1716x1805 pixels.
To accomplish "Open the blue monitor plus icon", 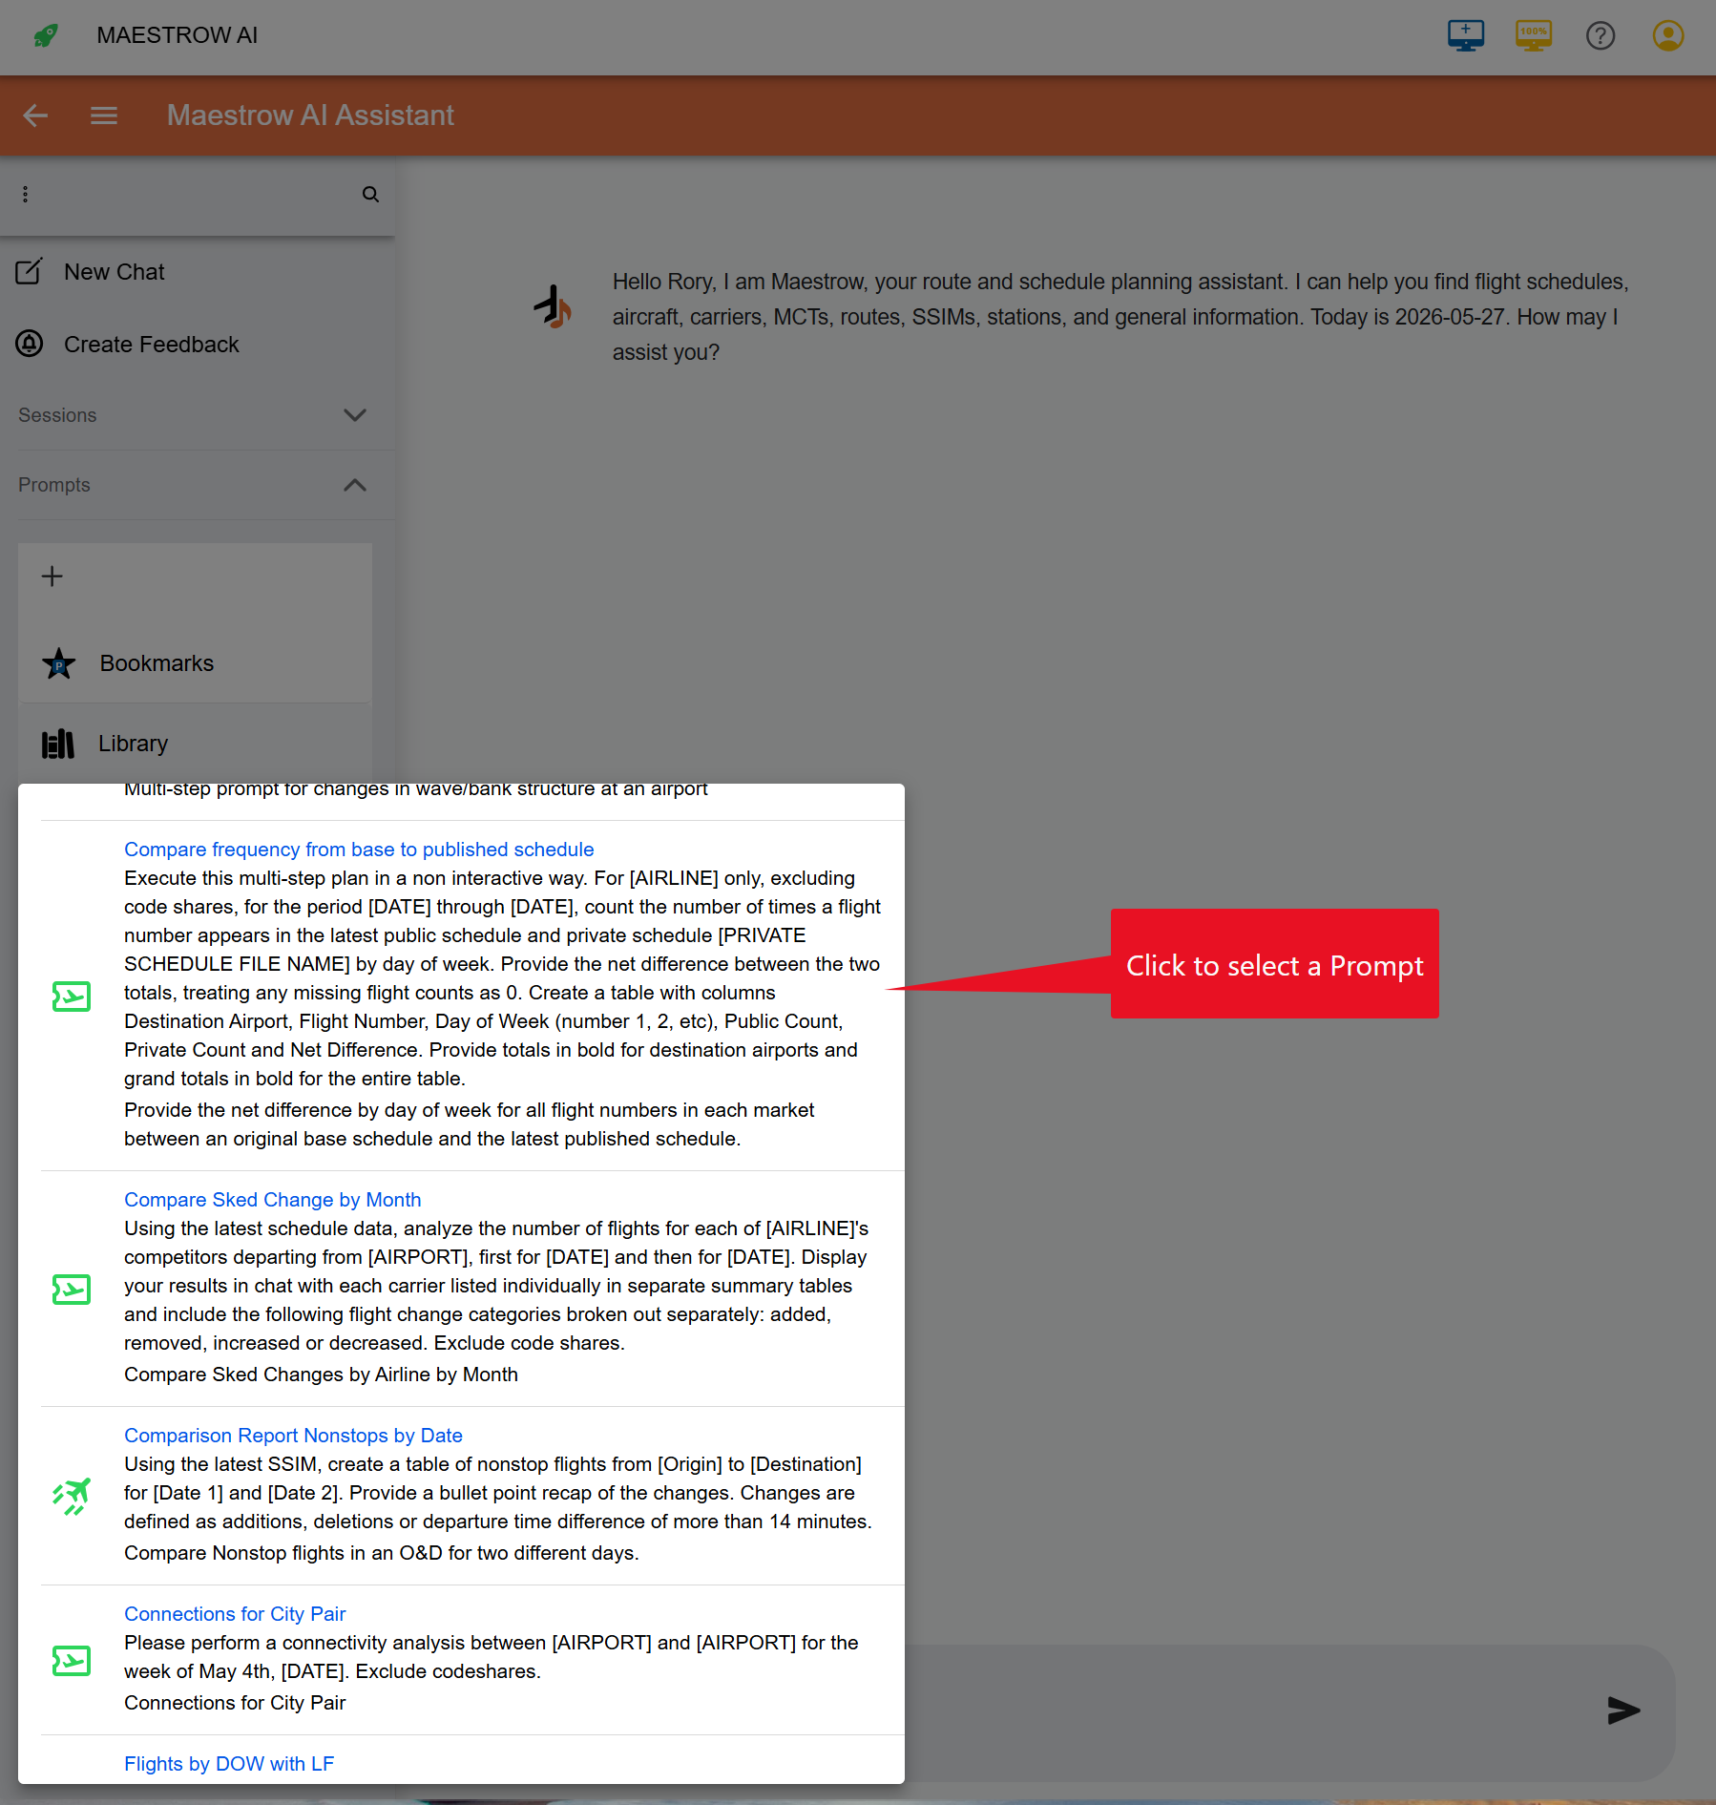I will [1466, 35].
